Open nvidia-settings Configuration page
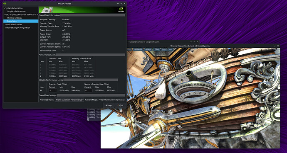Viewport: 287px width, 153px height. point(18,28)
